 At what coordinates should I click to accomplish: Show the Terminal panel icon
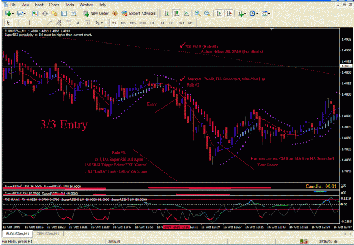click(x=64, y=14)
